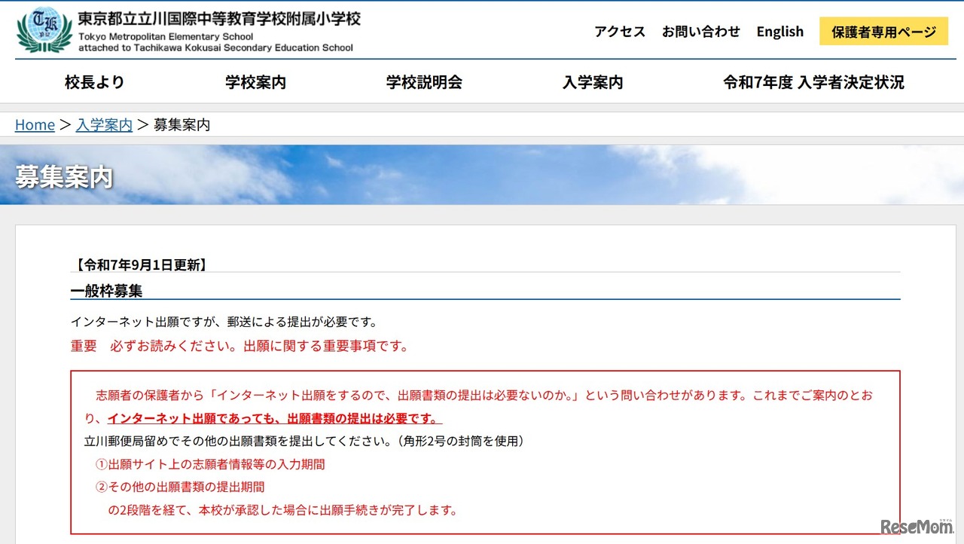This screenshot has height=544, width=964.
Task: Open the お問い合わせ page
Action: pos(701,32)
